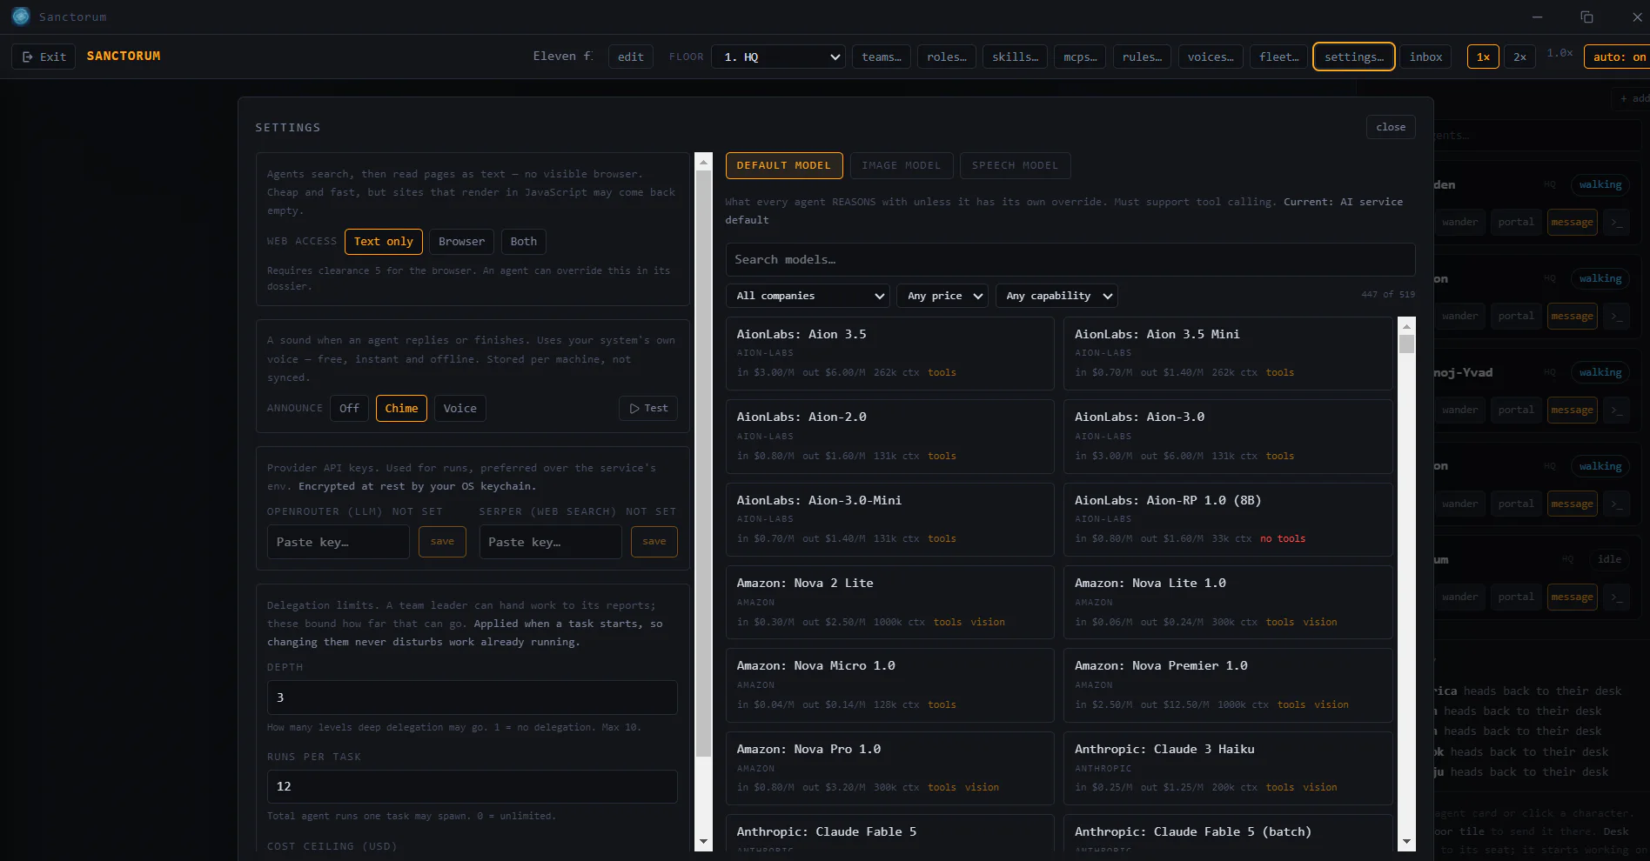Open the inbox

pyautogui.click(x=1426, y=57)
